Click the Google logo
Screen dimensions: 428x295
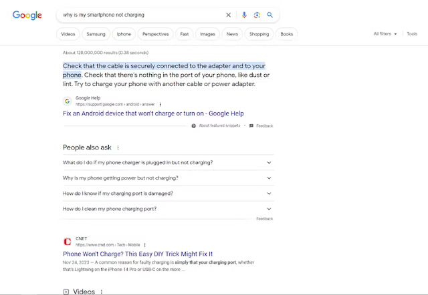click(27, 15)
